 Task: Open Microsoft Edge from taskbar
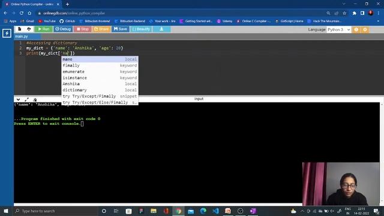[203, 211]
